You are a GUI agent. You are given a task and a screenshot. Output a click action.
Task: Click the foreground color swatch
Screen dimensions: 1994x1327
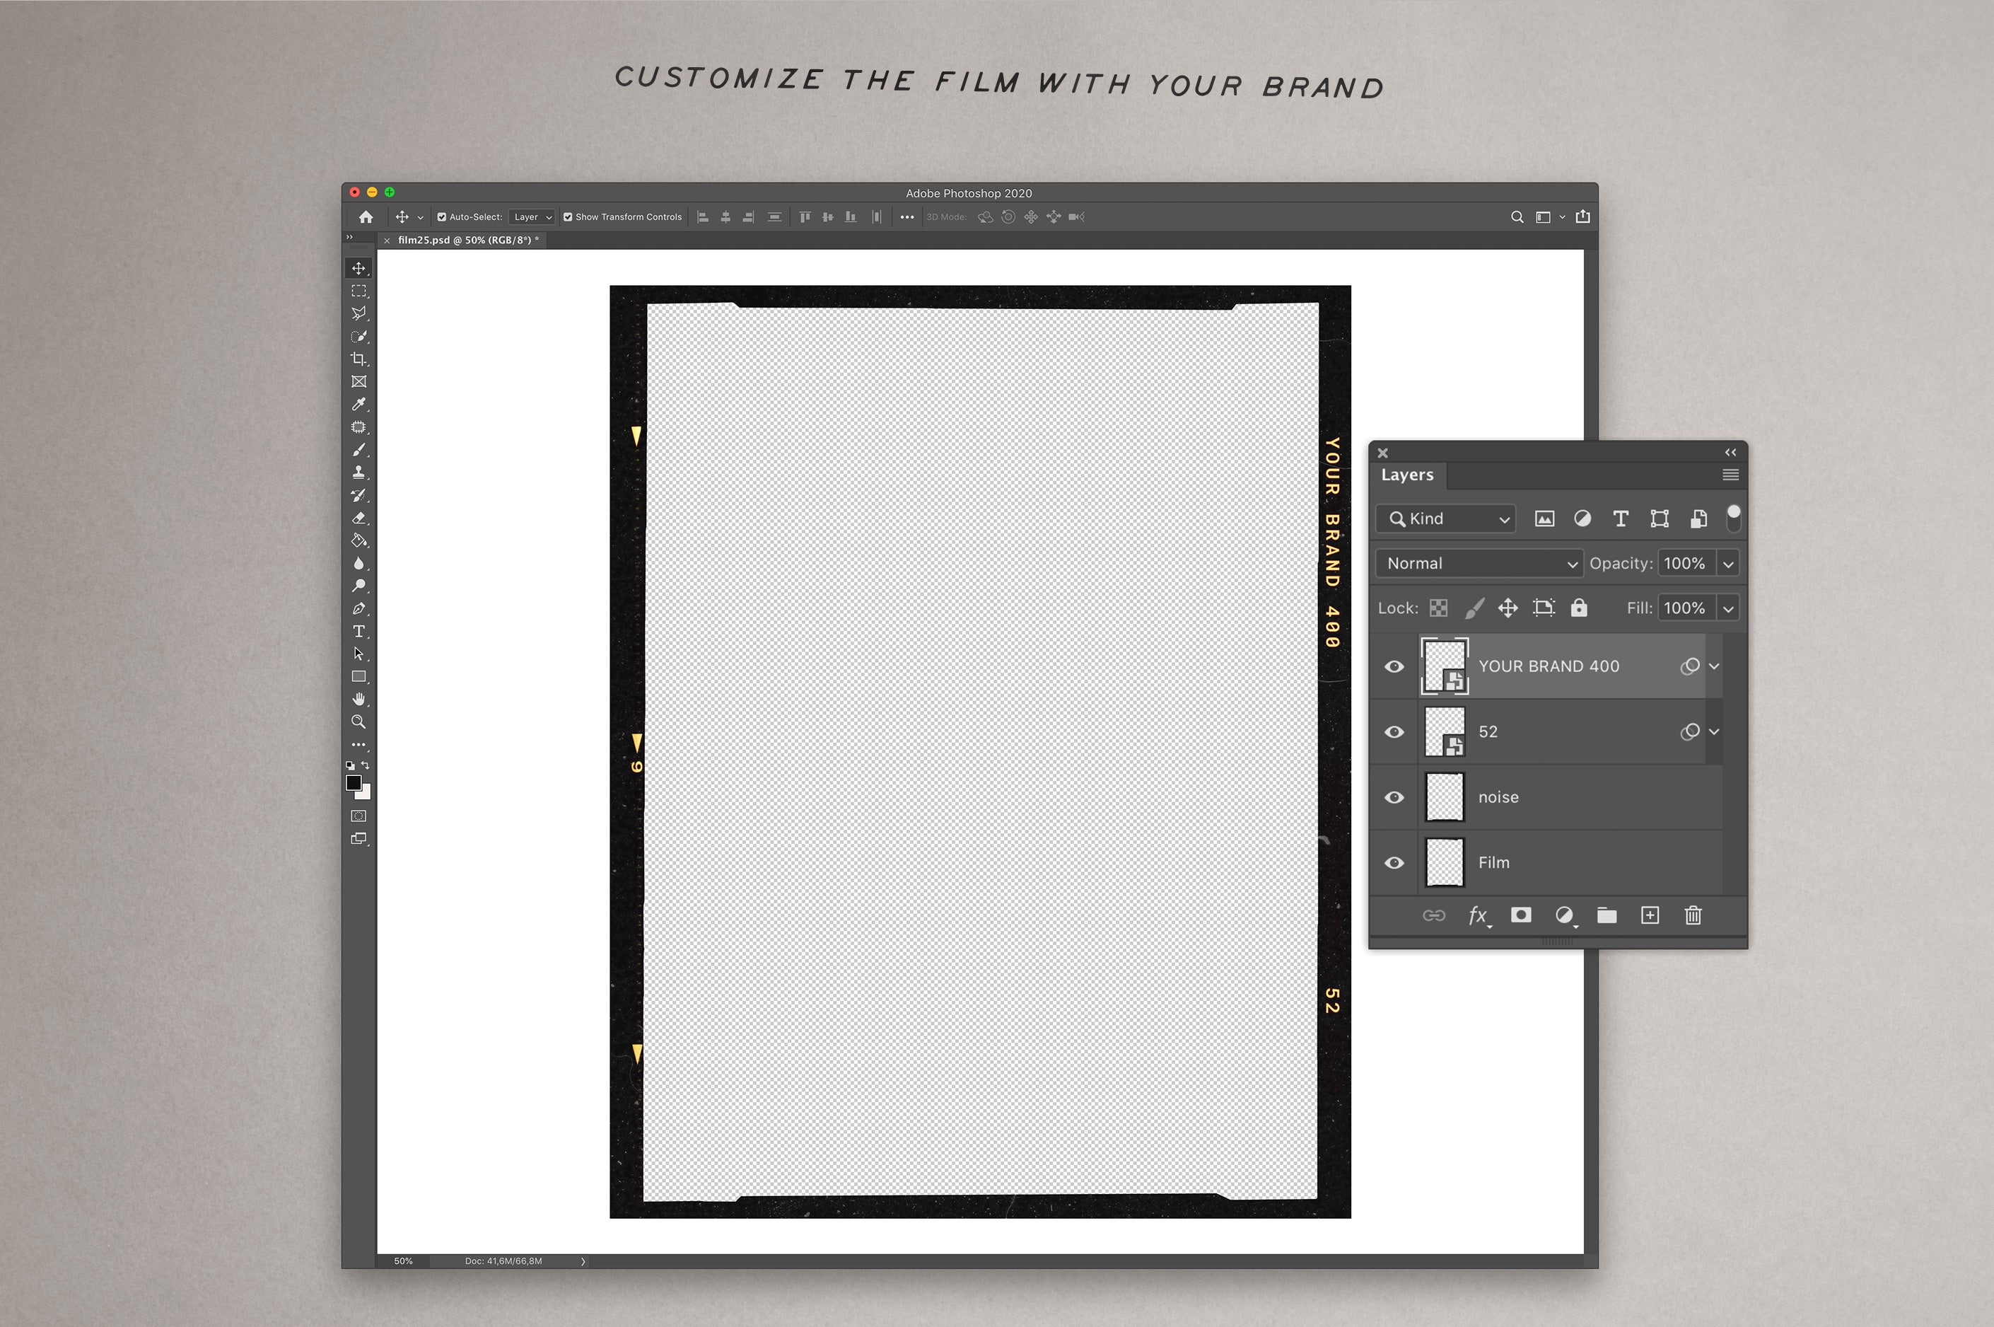tap(354, 783)
